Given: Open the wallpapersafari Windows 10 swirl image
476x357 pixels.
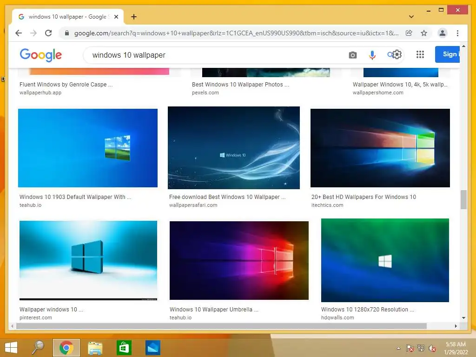Looking at the screenshot, I should click(x=234, y=148).
